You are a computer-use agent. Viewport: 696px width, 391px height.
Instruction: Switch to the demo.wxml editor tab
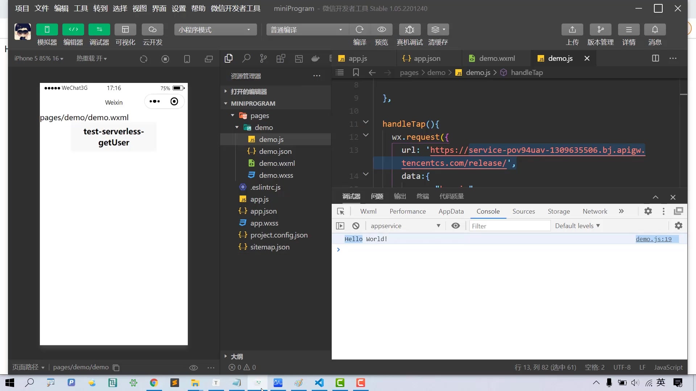[497, 58]
